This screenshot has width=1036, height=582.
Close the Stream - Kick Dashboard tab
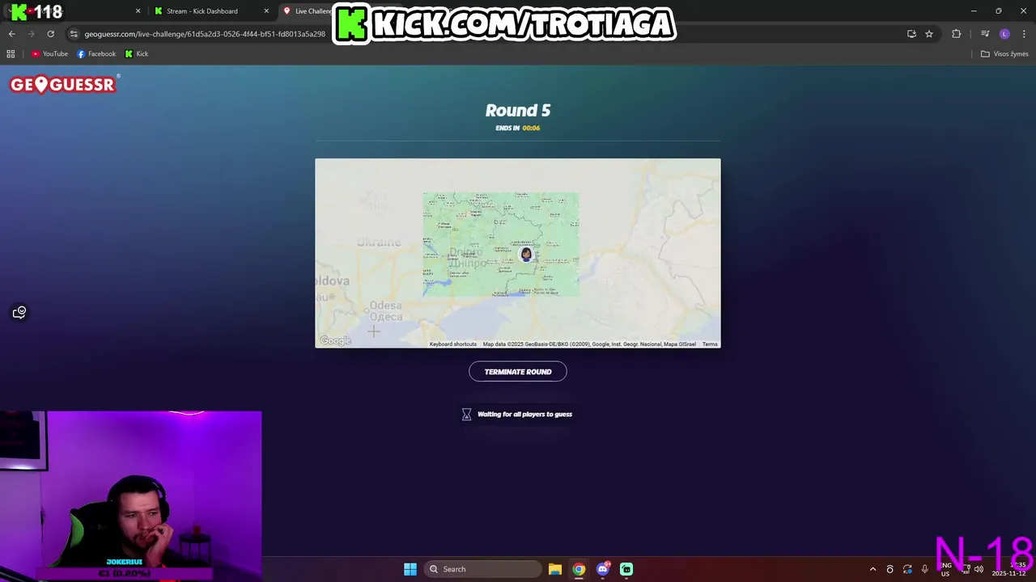[266, 11]
